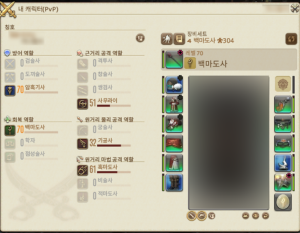Click the reset portrait rotation arrow icon
Image resolution: width=300 pixels, height=233 pixels.
click(x=265, y=216)
